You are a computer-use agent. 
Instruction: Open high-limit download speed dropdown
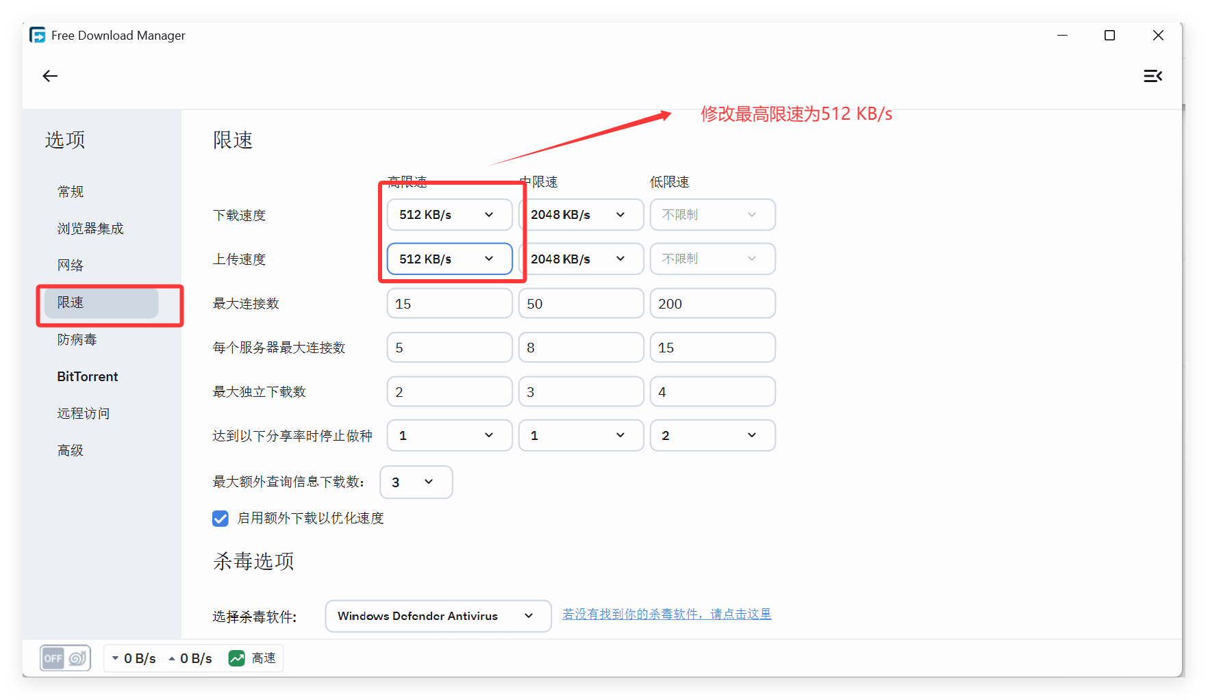(x=449, y=215)
